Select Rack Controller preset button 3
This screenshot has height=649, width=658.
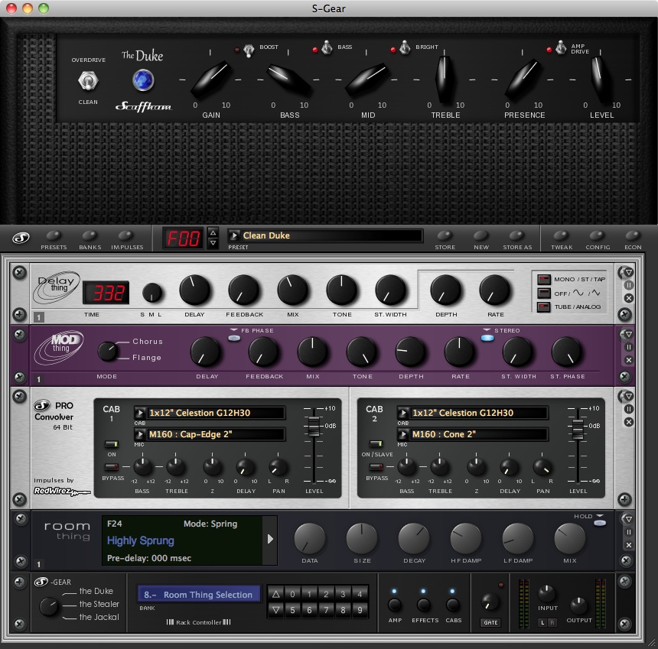tap(343, 594)
